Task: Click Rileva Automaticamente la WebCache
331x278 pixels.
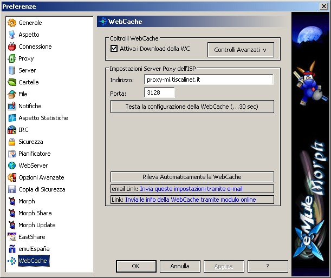Action: click(x=192, y=177)
